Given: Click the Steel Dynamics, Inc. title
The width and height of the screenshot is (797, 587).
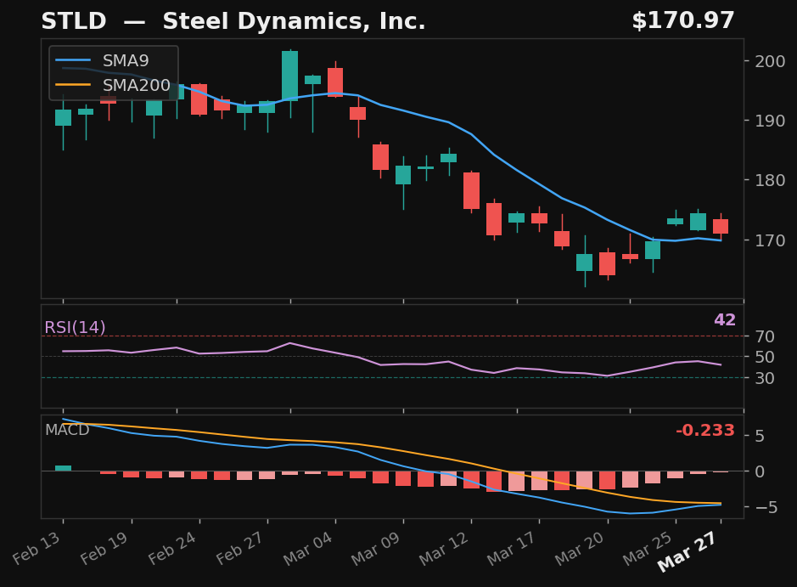Looking at the screenshot, I should (295, 20).
